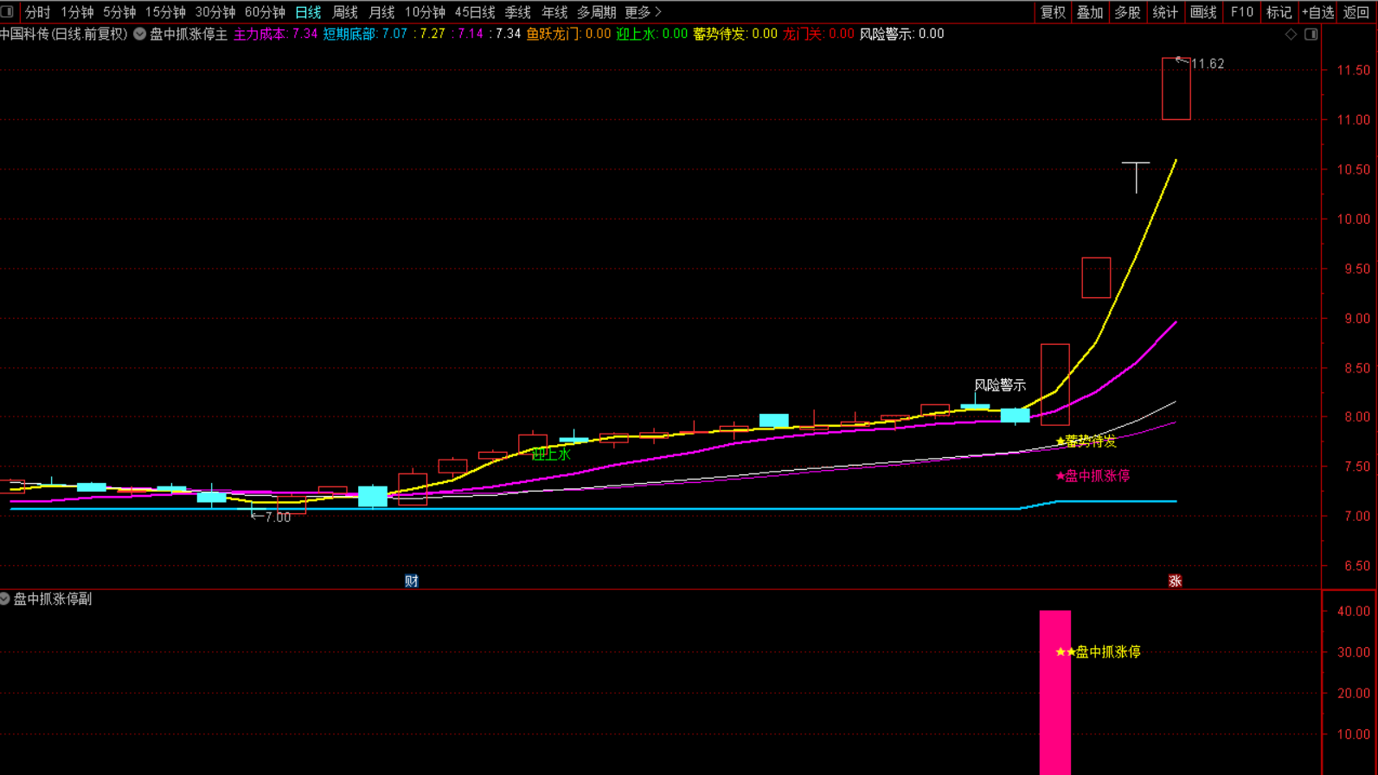Click the red candlestick near 9.50

point(1096,278)
